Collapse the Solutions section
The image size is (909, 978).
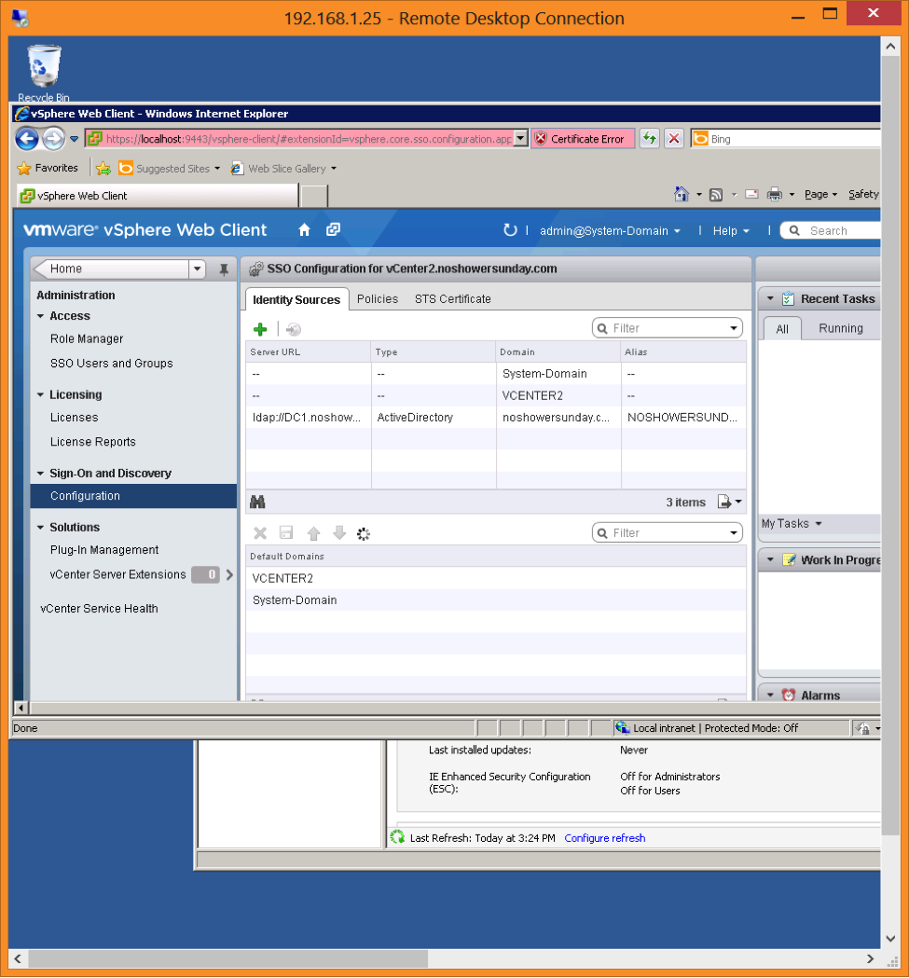(40, 527)
